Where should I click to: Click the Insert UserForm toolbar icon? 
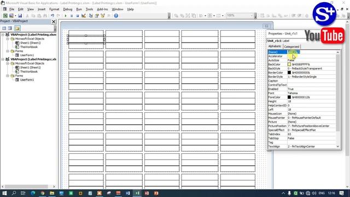pos(11,16)
